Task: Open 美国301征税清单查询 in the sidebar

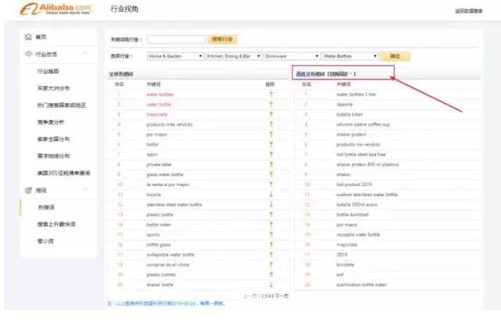Action: [64, 173]
